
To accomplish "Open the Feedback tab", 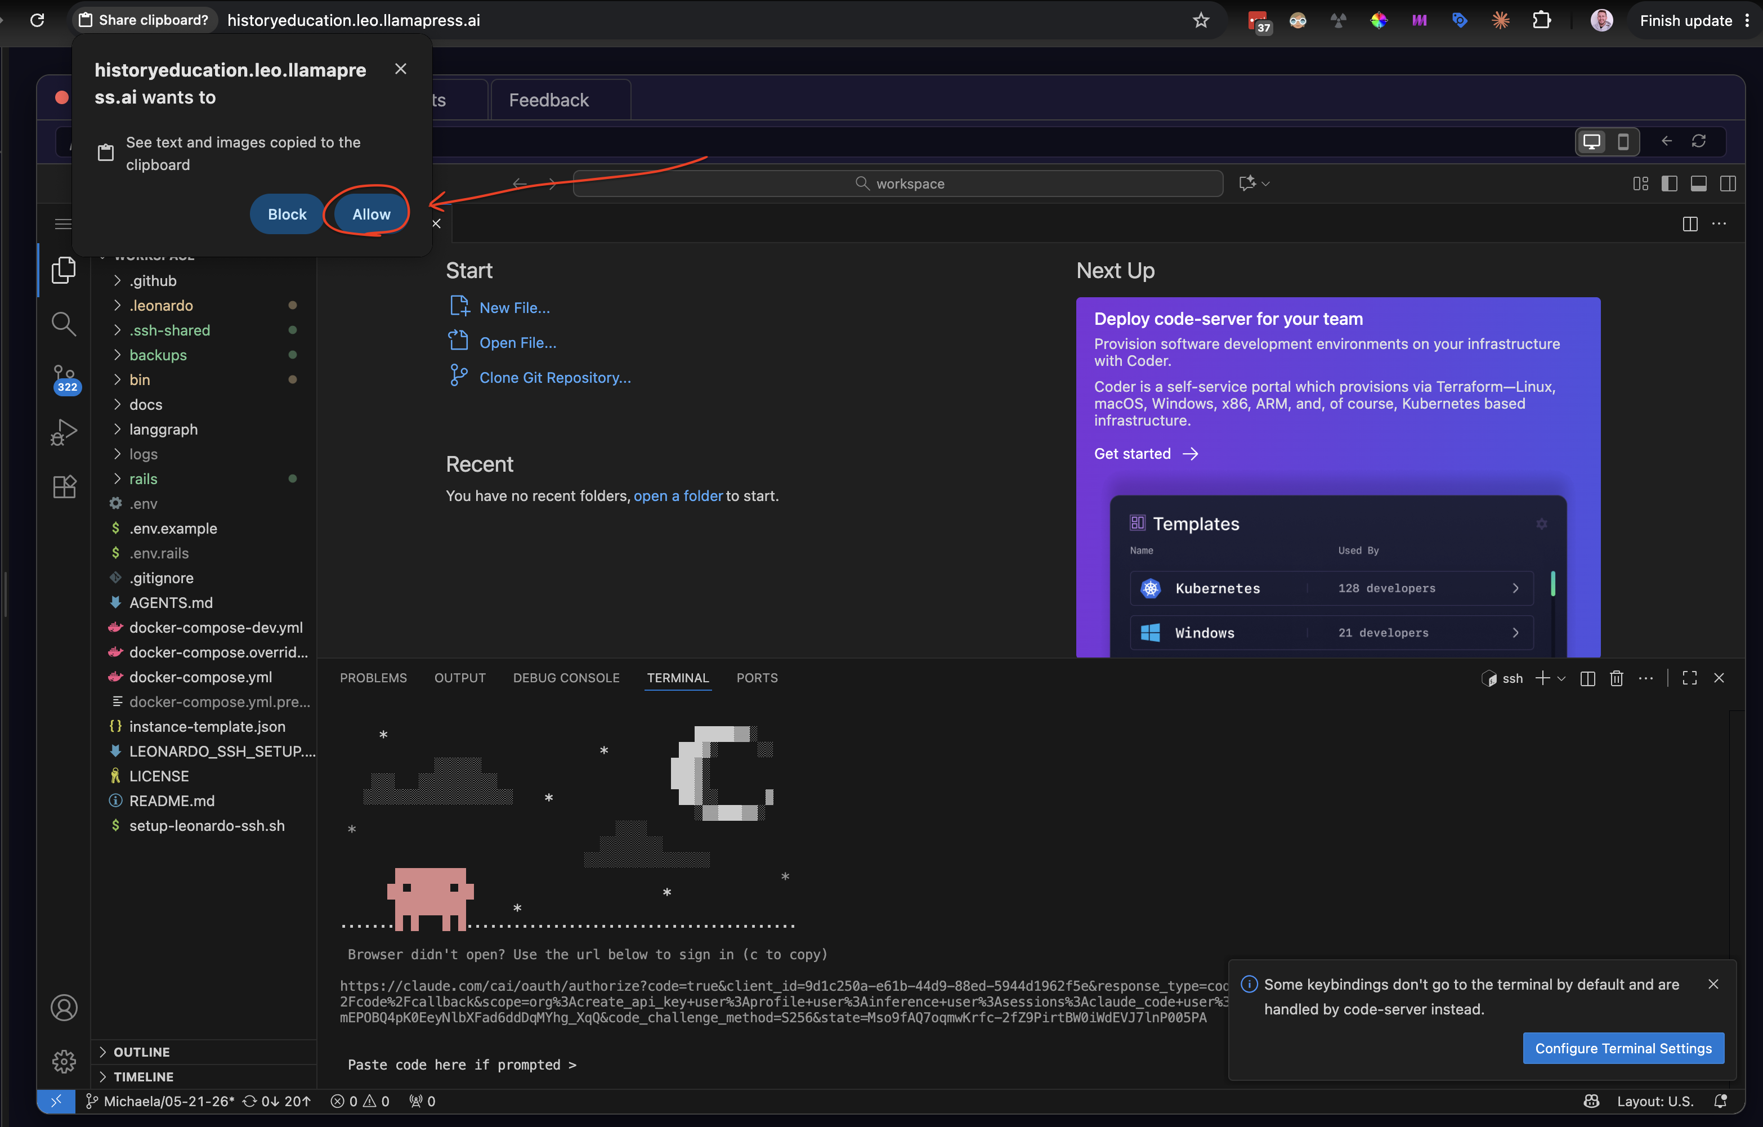I will pos(560,100).
